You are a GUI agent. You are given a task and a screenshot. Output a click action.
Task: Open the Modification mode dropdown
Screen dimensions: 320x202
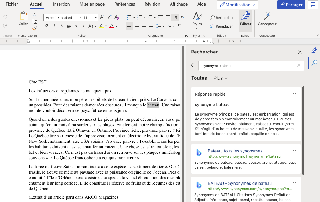(x=238, y=5)
